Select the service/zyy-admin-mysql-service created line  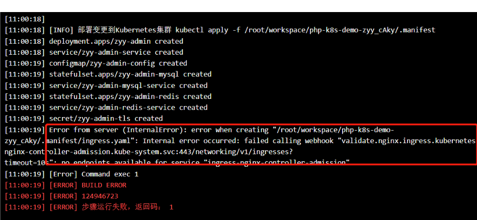[x=106, y=86]
